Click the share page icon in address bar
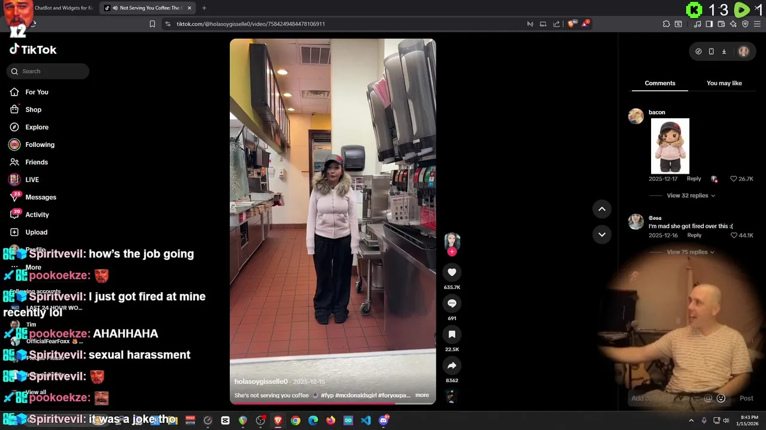766x430 pixels. [557, 24]
